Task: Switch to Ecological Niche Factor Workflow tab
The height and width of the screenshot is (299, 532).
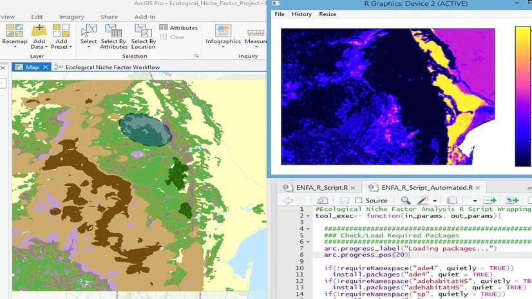Action: coord(112,67)
